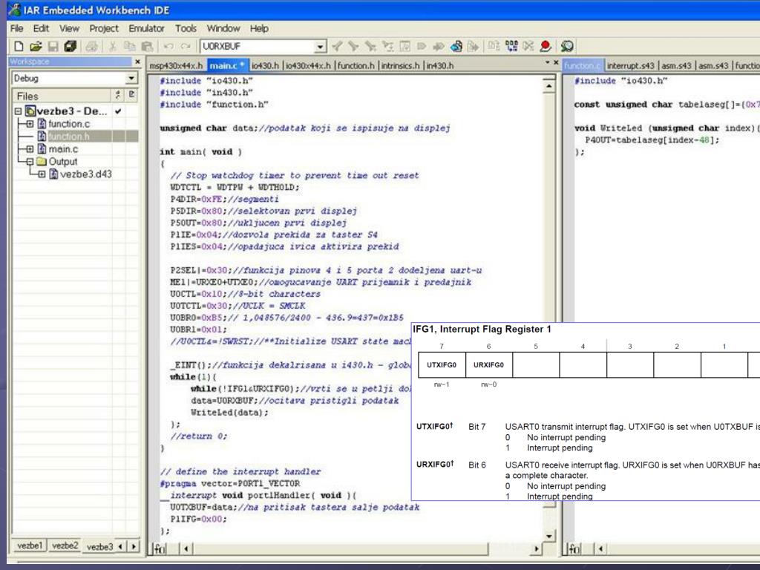Click the workspace tabs scroll left arrow
This screenshot has height=570, width=760.
(x=121, y=546)
